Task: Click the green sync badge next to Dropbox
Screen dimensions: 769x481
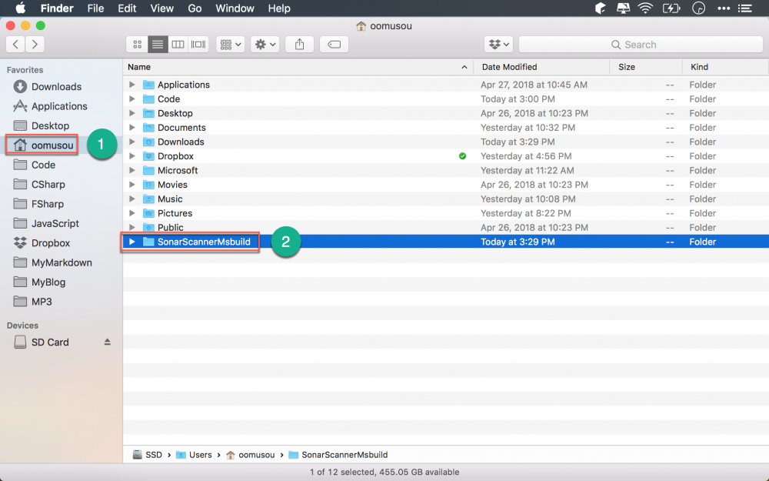Action: 462,155
